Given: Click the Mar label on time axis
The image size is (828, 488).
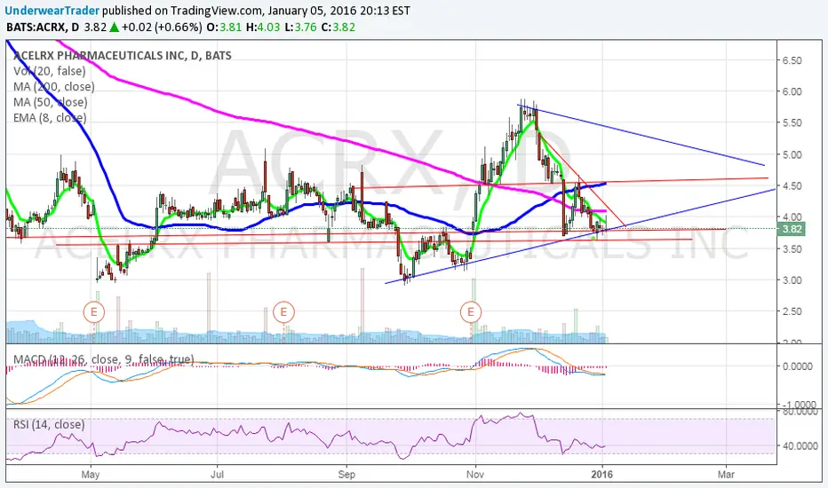Looking at the screenshot, I should [x=726, y=475].
